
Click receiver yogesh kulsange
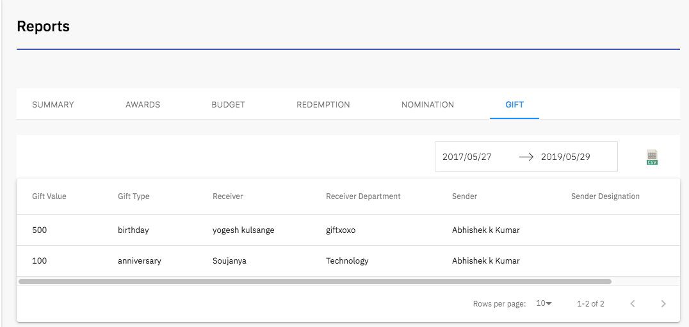point(243,230)
